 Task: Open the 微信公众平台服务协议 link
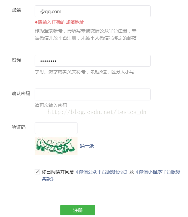(102, 172)
